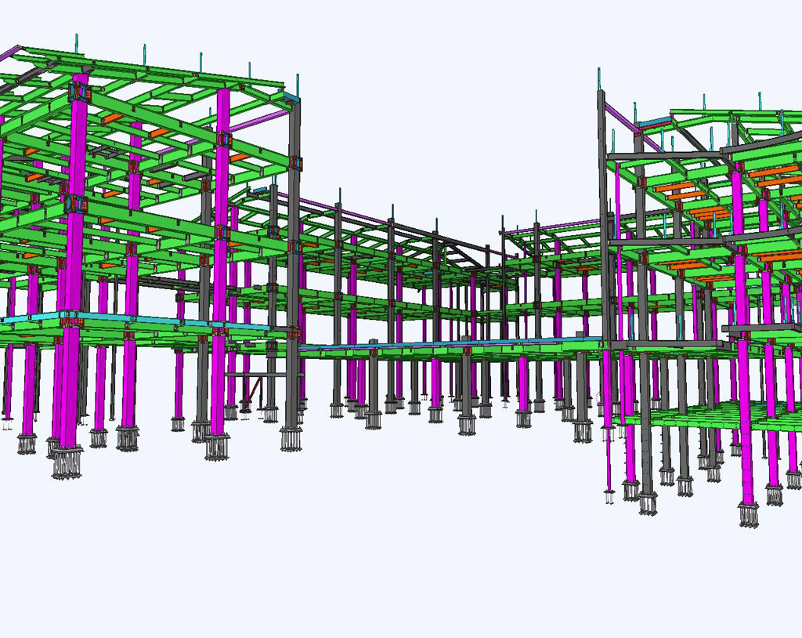802x638 pixels.
Task: Click the anchor-bolt base under the front-left magenta column
Action: [68, 462]
